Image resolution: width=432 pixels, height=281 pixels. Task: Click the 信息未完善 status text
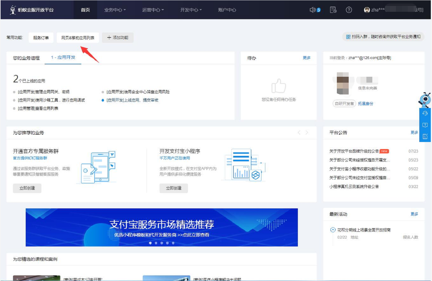(x=367, y=88)
